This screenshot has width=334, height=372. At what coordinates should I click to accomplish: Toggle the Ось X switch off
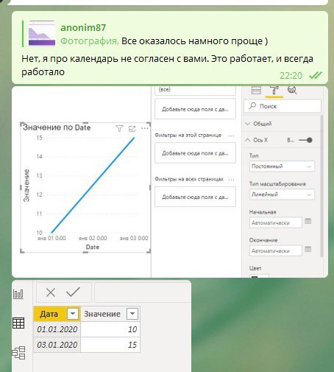point(305,140)
